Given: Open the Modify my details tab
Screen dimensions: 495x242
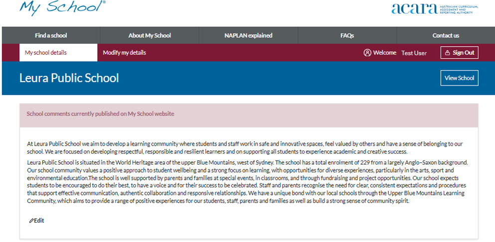Looking at the screenshot, I should [x=124, y=53].
